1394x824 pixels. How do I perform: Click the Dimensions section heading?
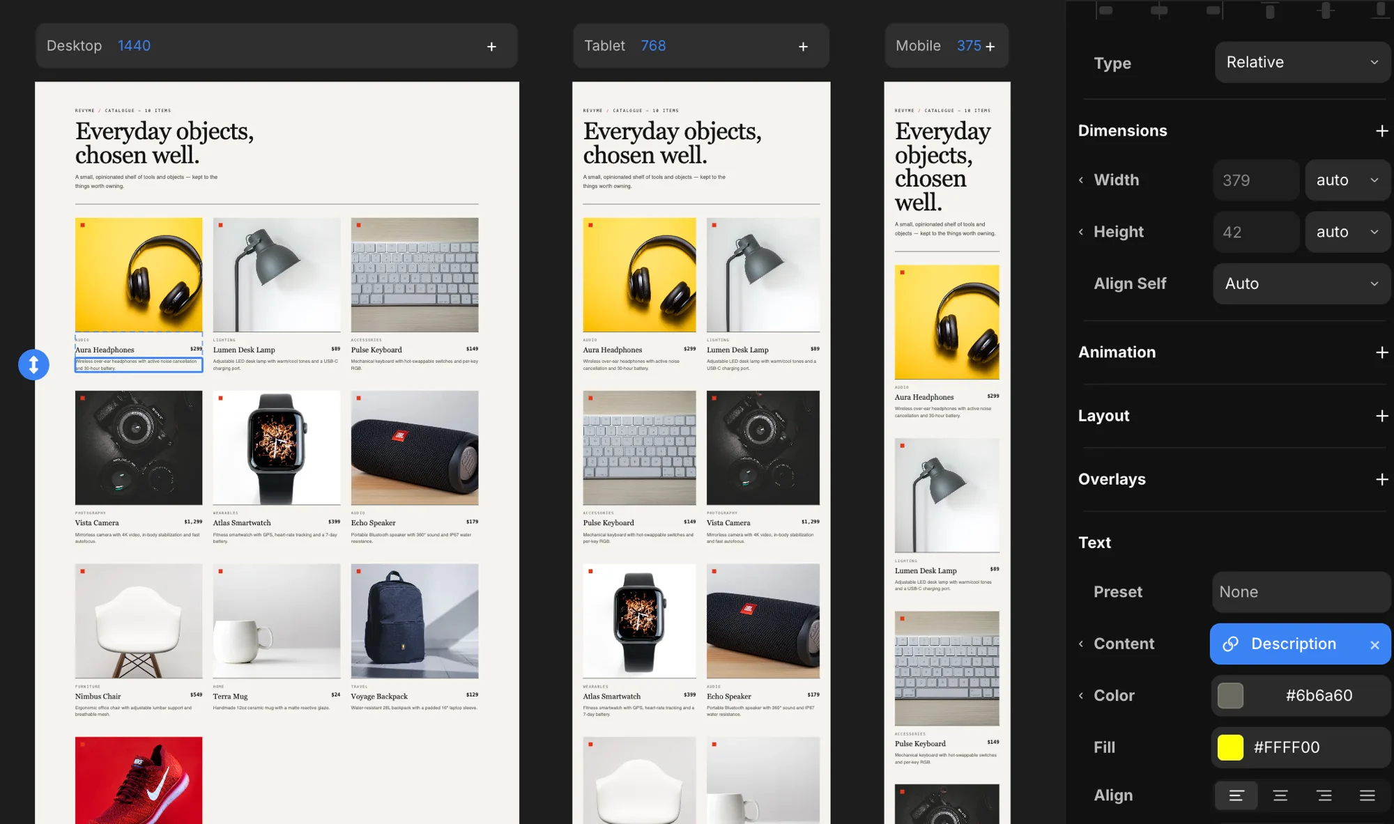pos(1122,130)
